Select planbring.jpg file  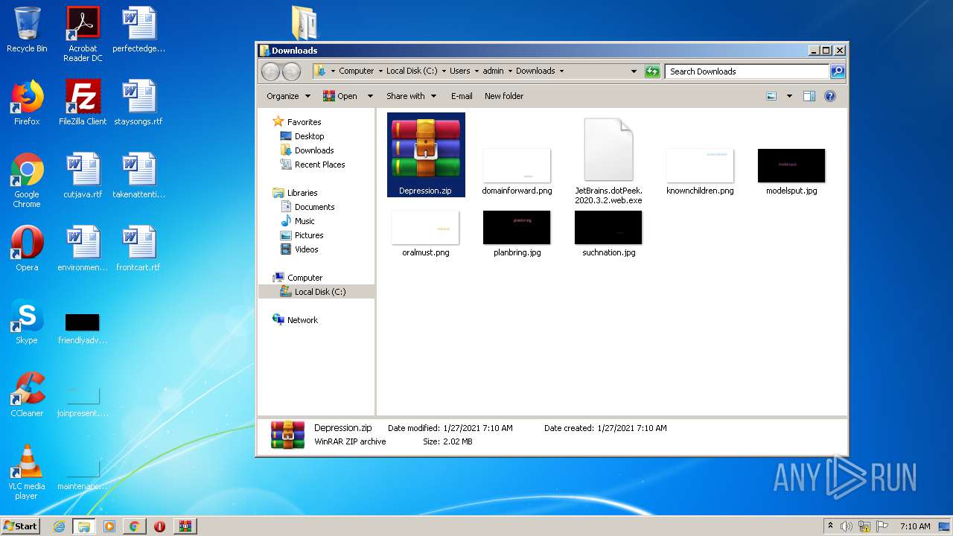pos(517,233)
